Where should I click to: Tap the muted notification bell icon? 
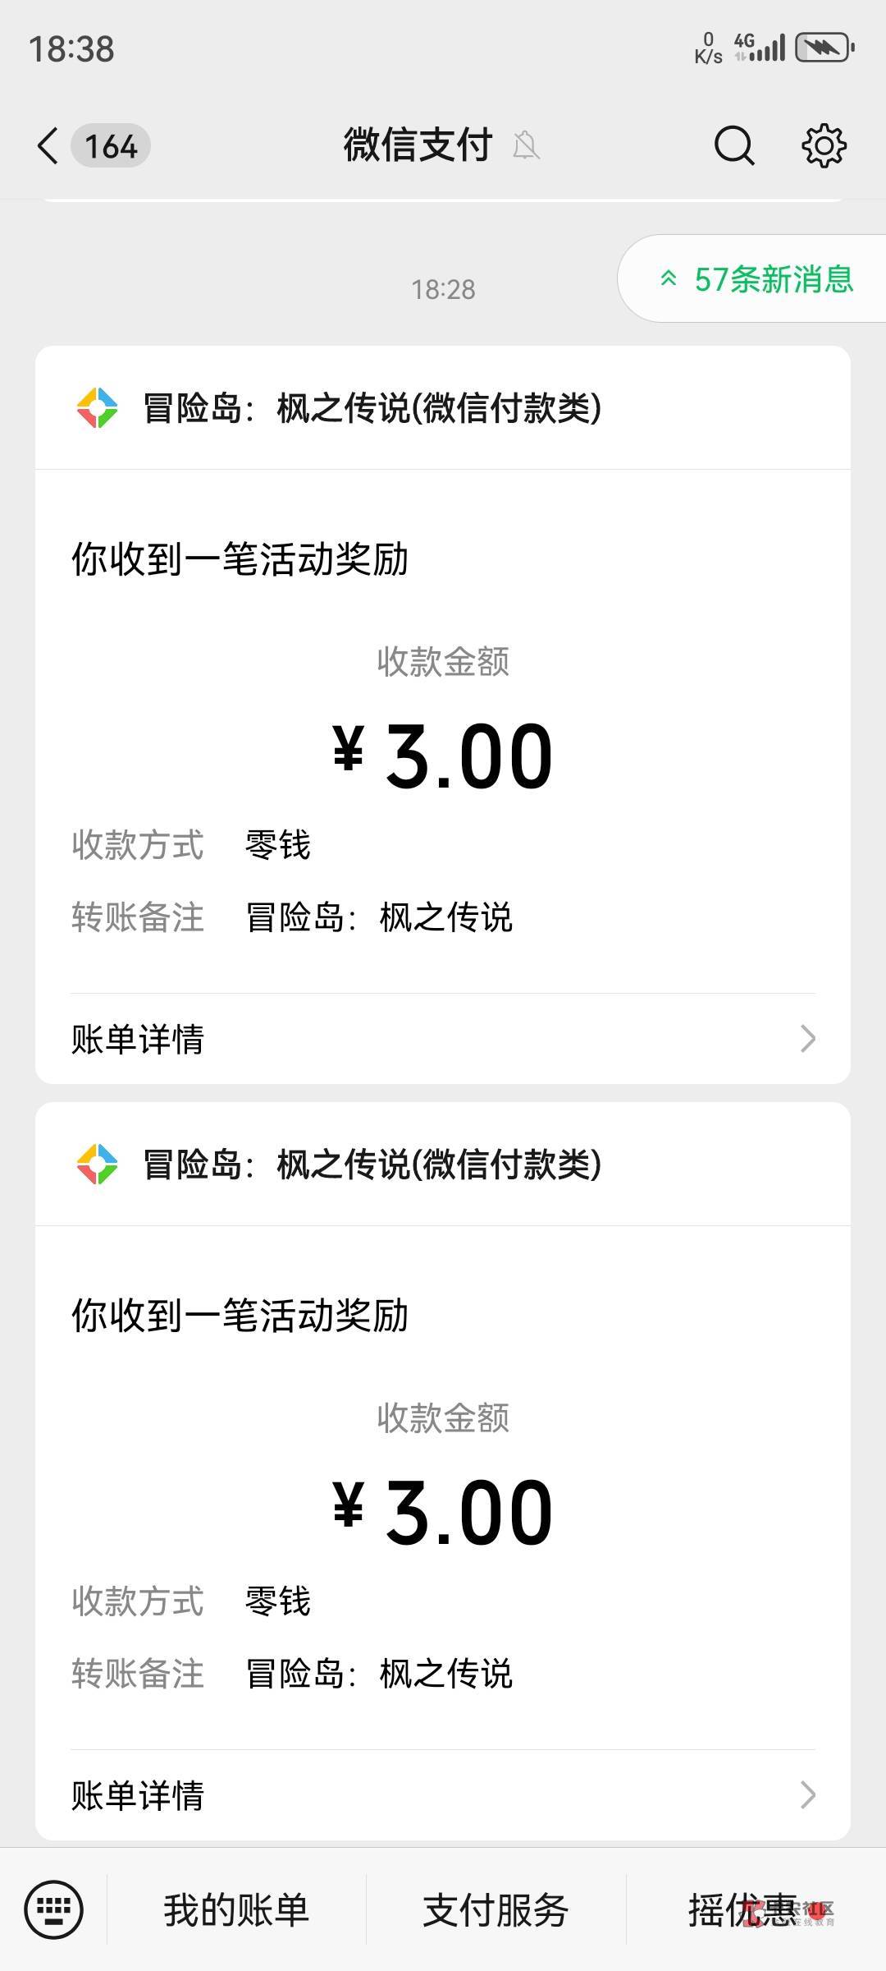(x=526, y=146)
